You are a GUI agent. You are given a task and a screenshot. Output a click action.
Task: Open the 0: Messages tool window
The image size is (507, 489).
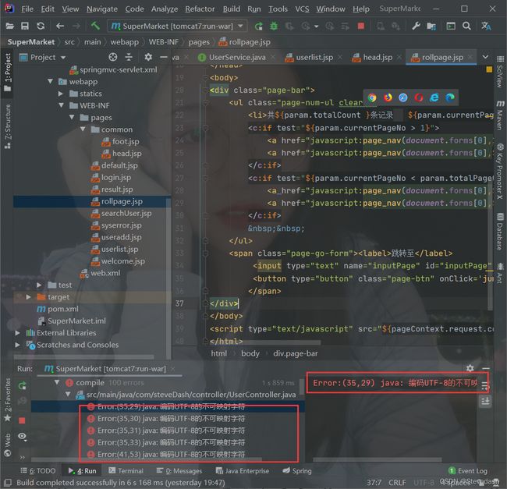tap(179, 470)
